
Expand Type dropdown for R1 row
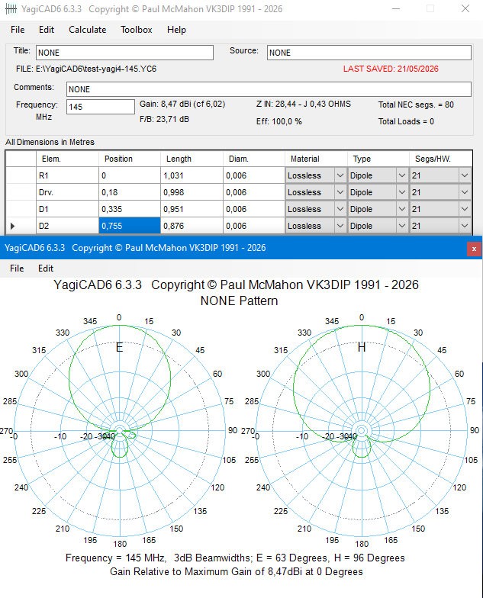point(401,175)
